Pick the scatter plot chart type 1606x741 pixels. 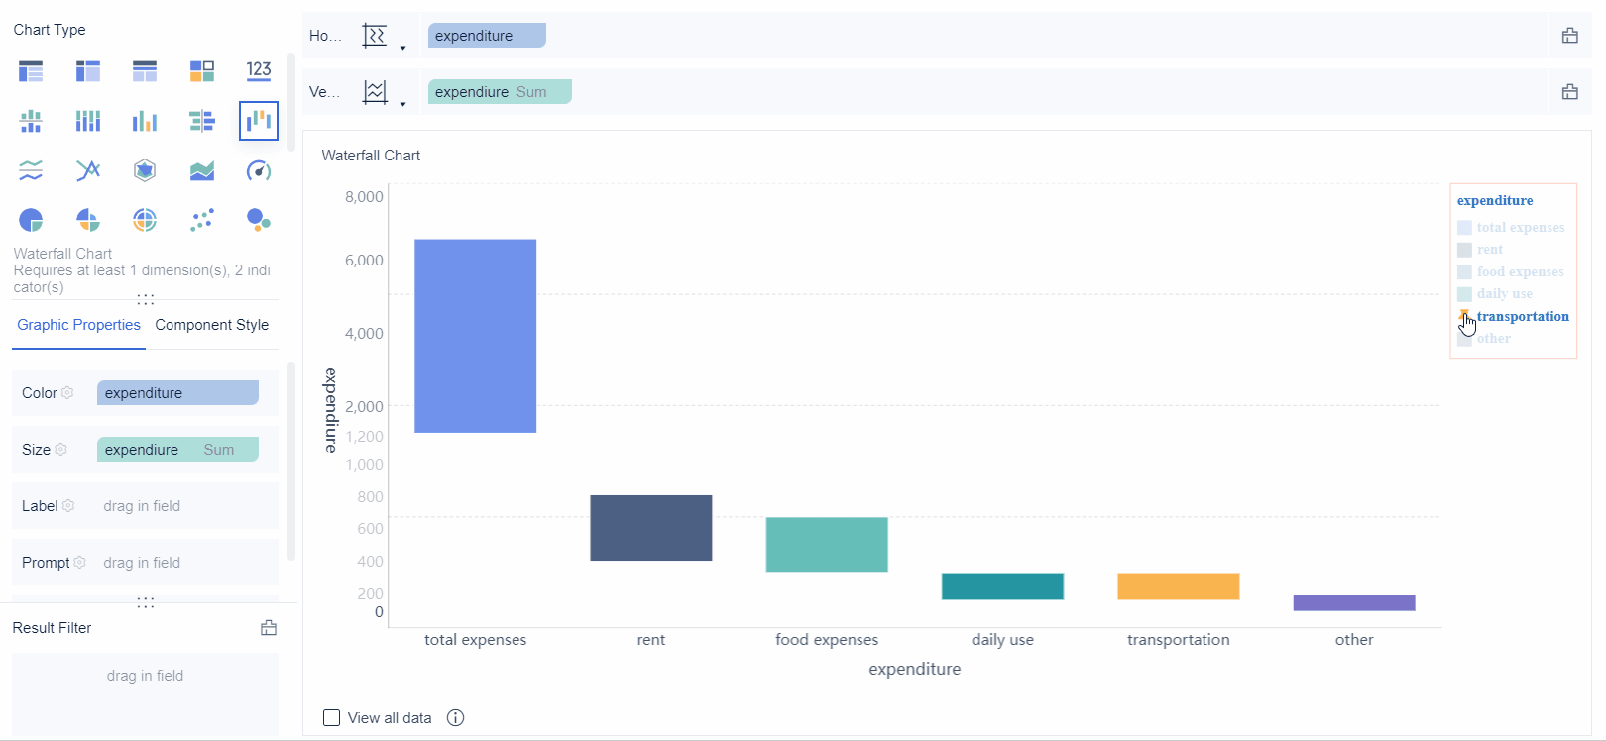[x=202, y=220]
